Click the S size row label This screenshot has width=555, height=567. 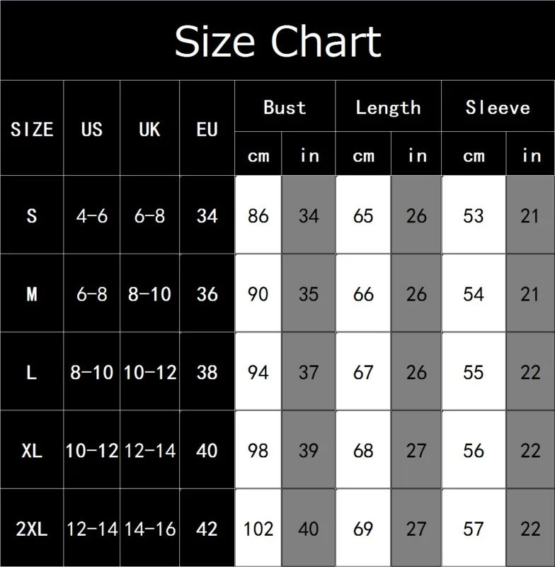tap(32, 215)
